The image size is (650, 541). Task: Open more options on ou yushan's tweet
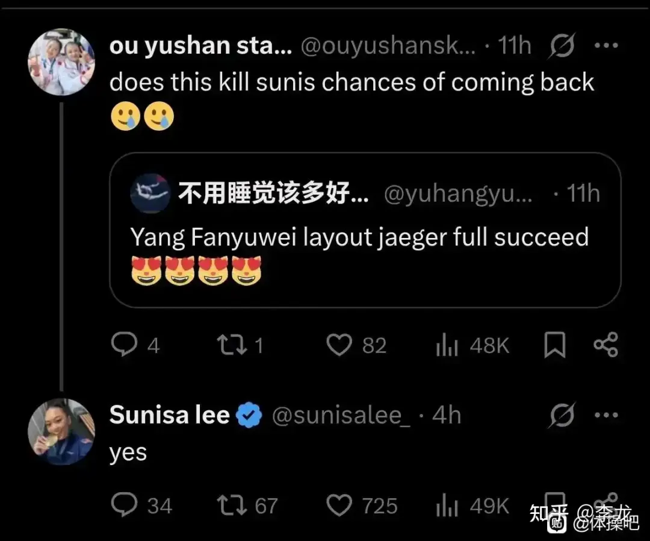[x=605, y=46]
